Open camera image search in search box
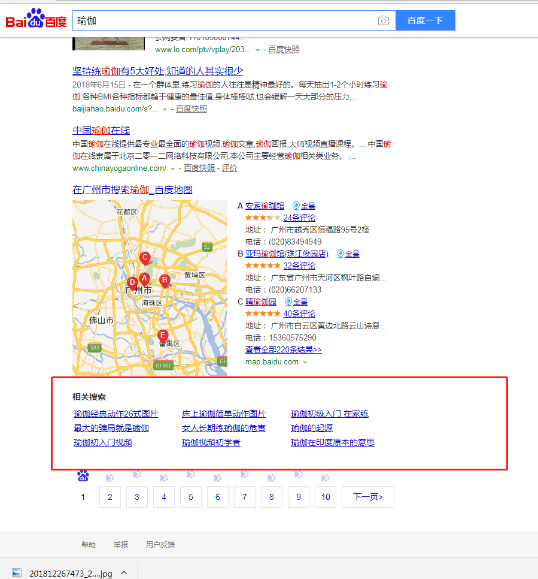This screenshot has width=538, height=579. pos(383,21)
